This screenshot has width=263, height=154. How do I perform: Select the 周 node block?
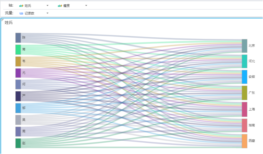click(18, 132)
